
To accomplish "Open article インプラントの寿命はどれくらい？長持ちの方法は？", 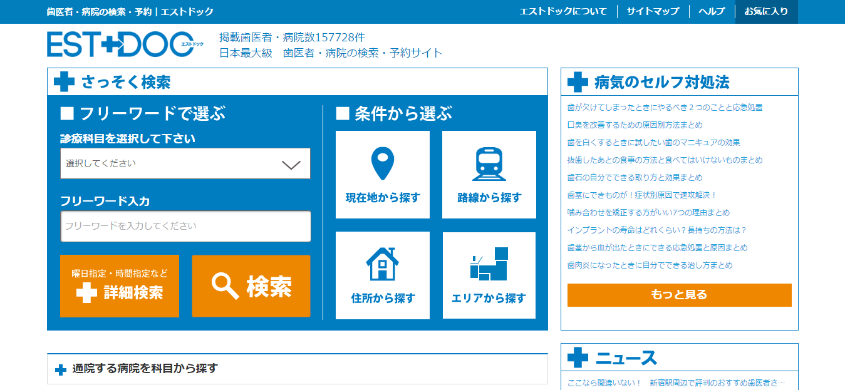I will 657,230.
